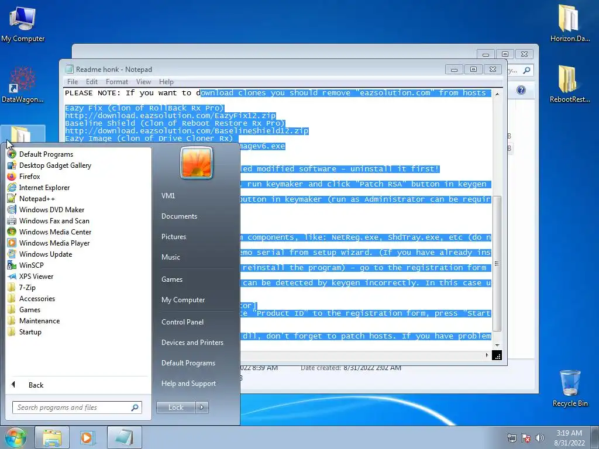Open the RebootRest... desktop folder
The image size is (599, 449).
pos(570,84)
